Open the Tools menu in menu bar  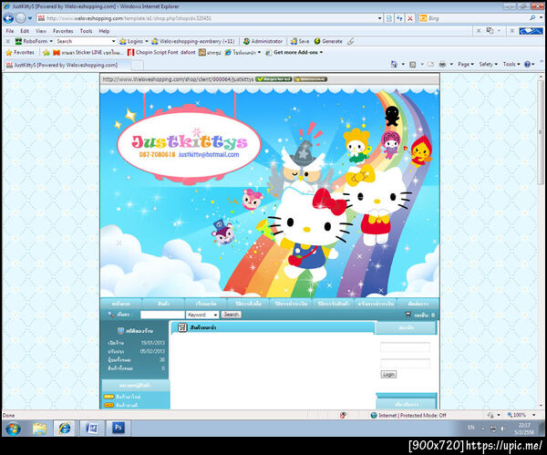(x=87, y=31)
